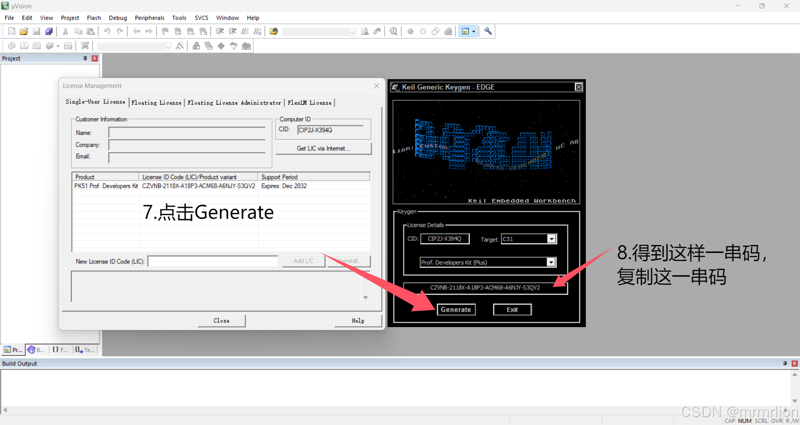Kill all breakpoints icon
The width and height of the screenshot is (800, 425).
(448, 31)
